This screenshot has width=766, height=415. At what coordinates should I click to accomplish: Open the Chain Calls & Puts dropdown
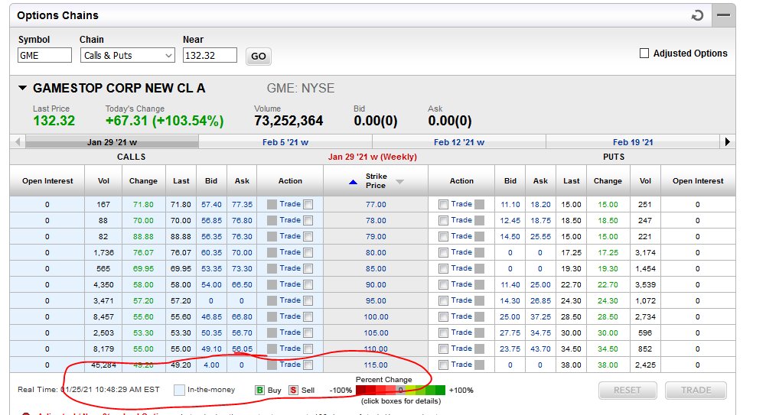(x=128, y=55)
